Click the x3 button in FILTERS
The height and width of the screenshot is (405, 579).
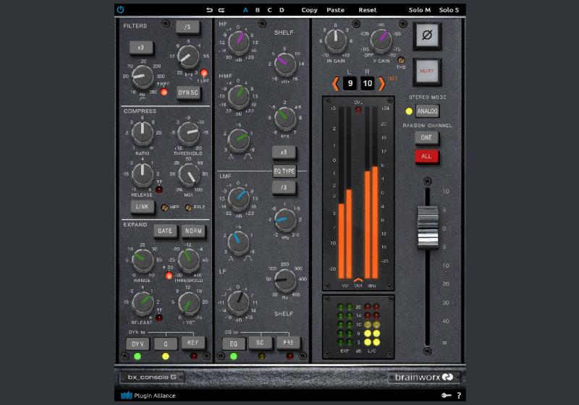pos(141,48)
